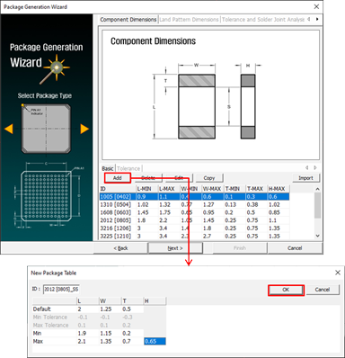Open the Tolerance sub-tab
Image resolution: width=345 pixels, height=358 pixels.
(x=128, y=168)
